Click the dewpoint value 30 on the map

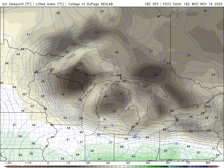pos(43,96)
